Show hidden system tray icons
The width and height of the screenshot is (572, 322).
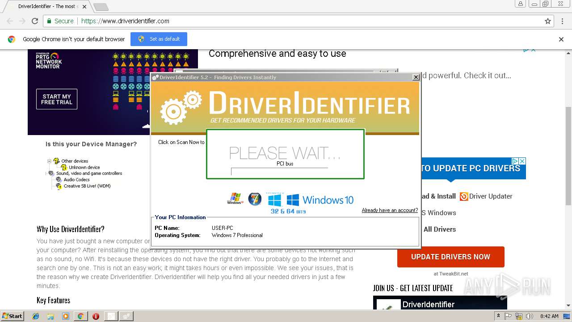click(x=498, y=316)
